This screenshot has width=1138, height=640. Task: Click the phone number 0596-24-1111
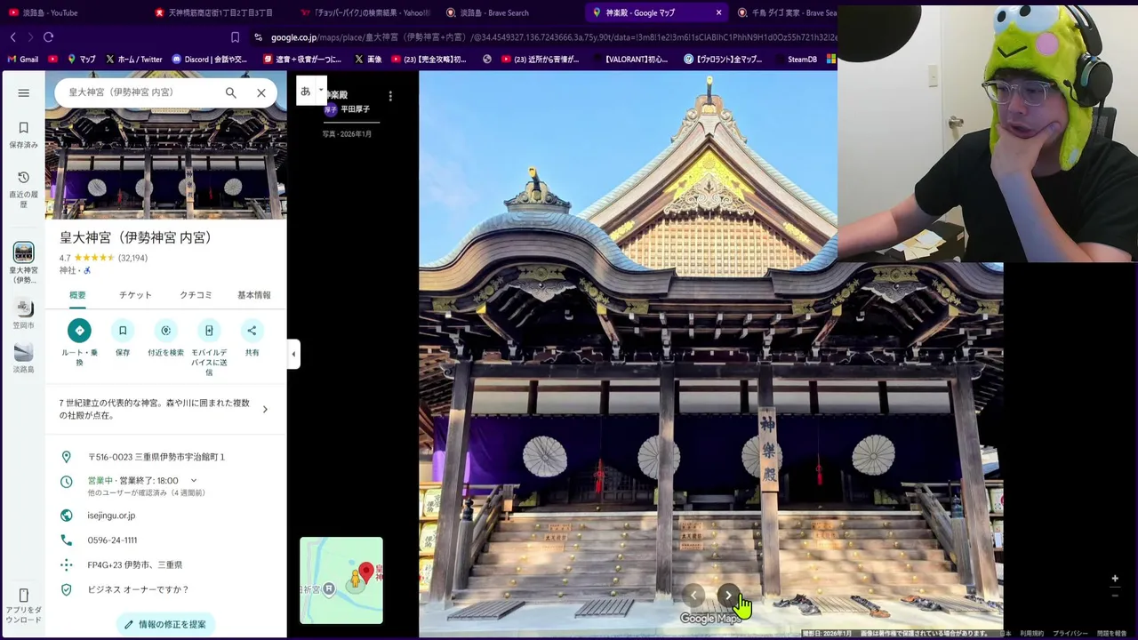coord(112,540)
